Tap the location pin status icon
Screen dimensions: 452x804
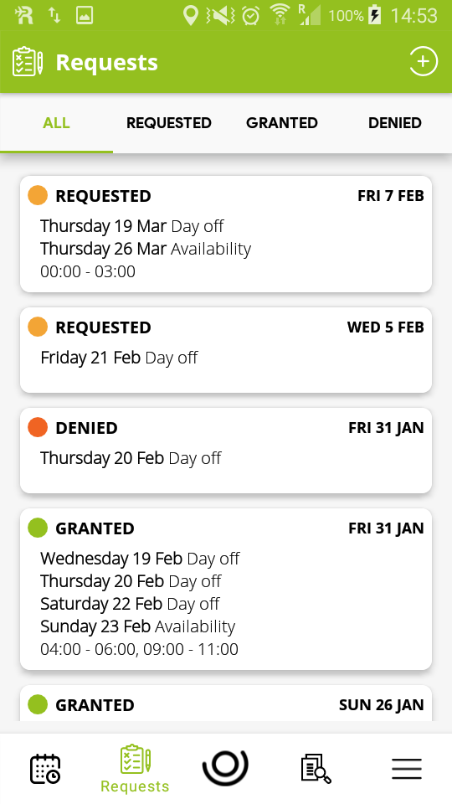[191, 15]
